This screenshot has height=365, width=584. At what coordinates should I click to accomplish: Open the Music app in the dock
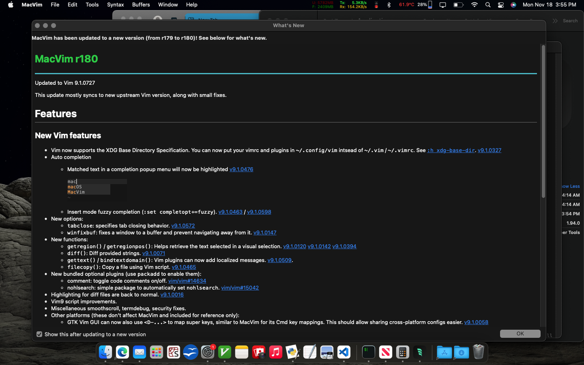276,352
